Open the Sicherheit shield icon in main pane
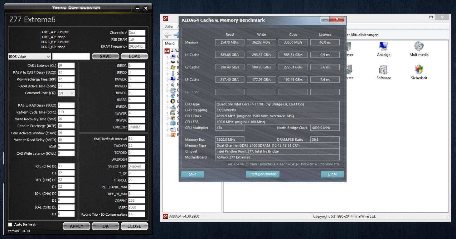 pyautogui.click(x=419, y=70)
